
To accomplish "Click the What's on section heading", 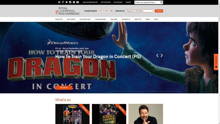I will (x=63, y=100).
